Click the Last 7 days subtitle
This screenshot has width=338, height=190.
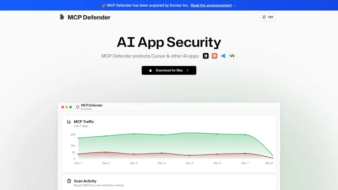click(x=81, y=126)
